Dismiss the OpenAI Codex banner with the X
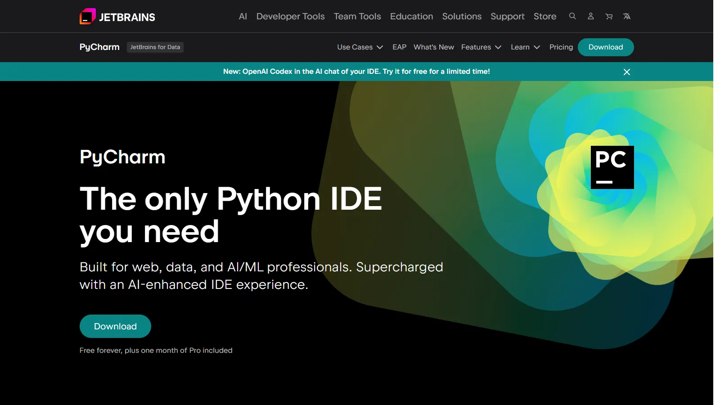Viewport: 720px width, 405px height. click(626, 72)
